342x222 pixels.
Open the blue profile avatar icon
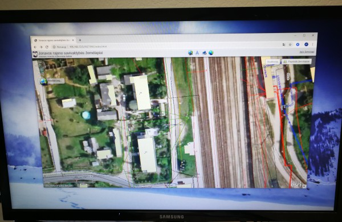click(x=306, y=44)
